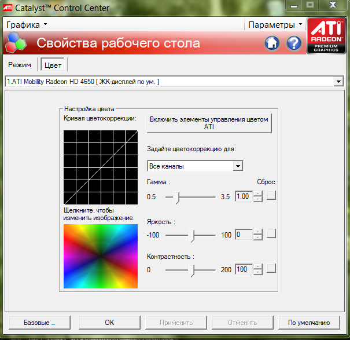The height and width of the screenshot is (340, 350).
Task: Click the Гамма reset (Сброс) button
Action: coord(271,195)
